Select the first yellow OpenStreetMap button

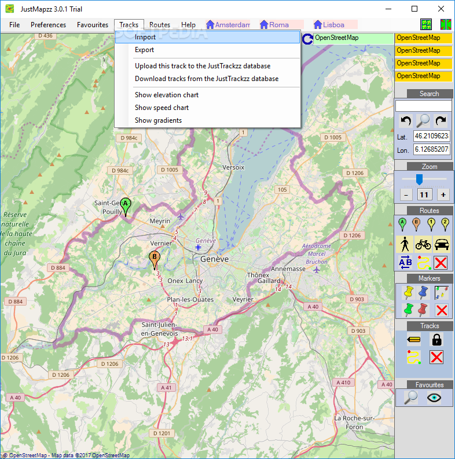click(x=423, y=38)
